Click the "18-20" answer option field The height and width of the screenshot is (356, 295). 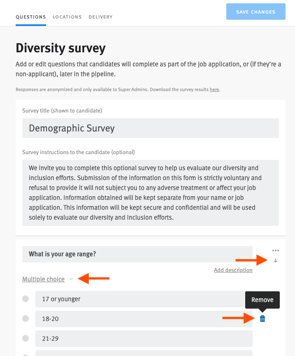click(x=143, y=319)
